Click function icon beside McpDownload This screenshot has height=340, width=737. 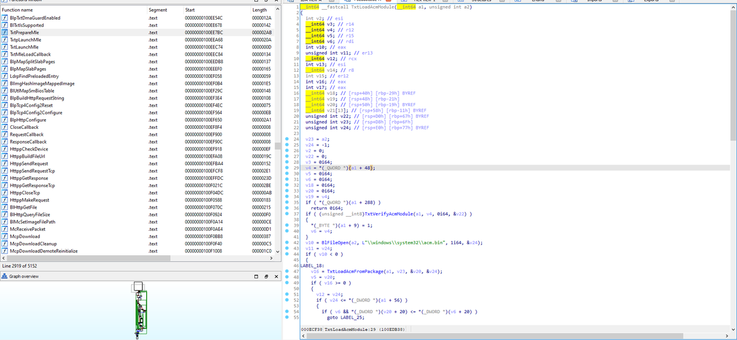[x=5, y=236]
